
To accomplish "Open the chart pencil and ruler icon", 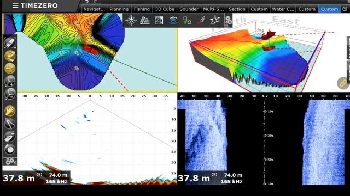I will click(145, 21).
